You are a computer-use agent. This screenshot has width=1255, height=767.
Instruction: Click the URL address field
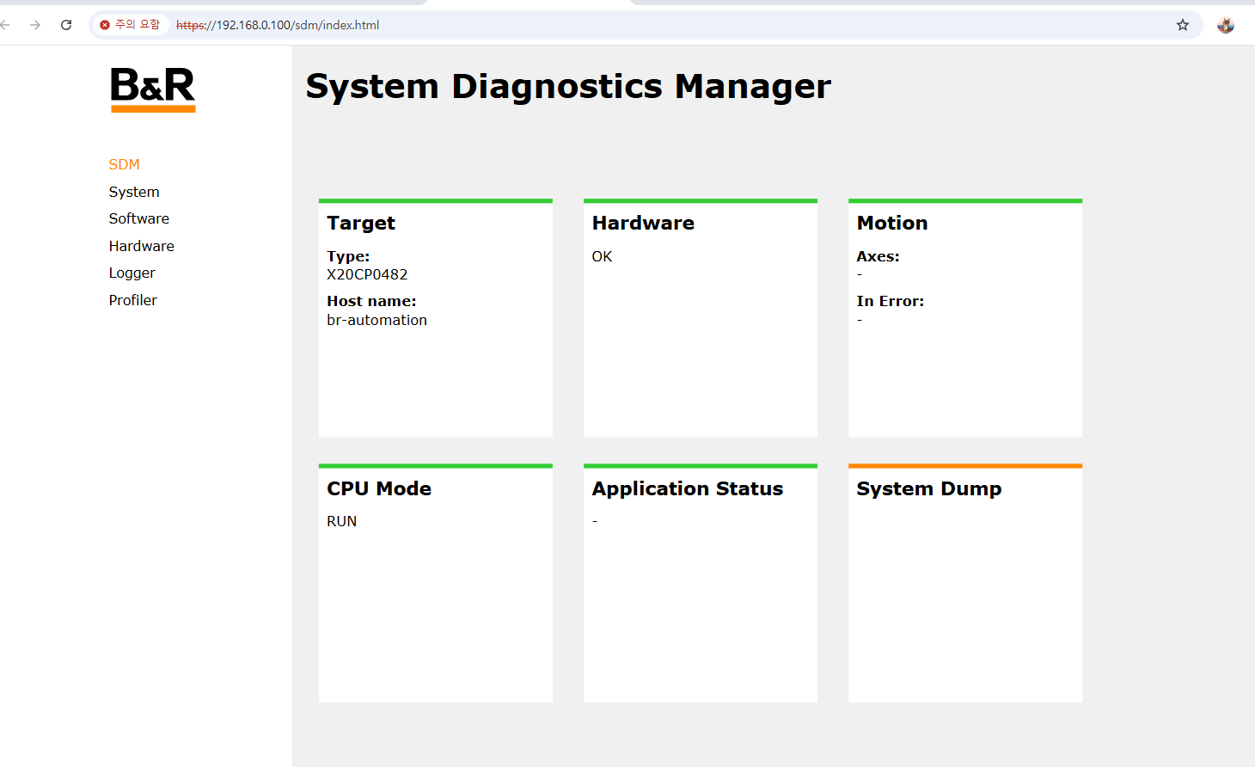tap(670, 25)
